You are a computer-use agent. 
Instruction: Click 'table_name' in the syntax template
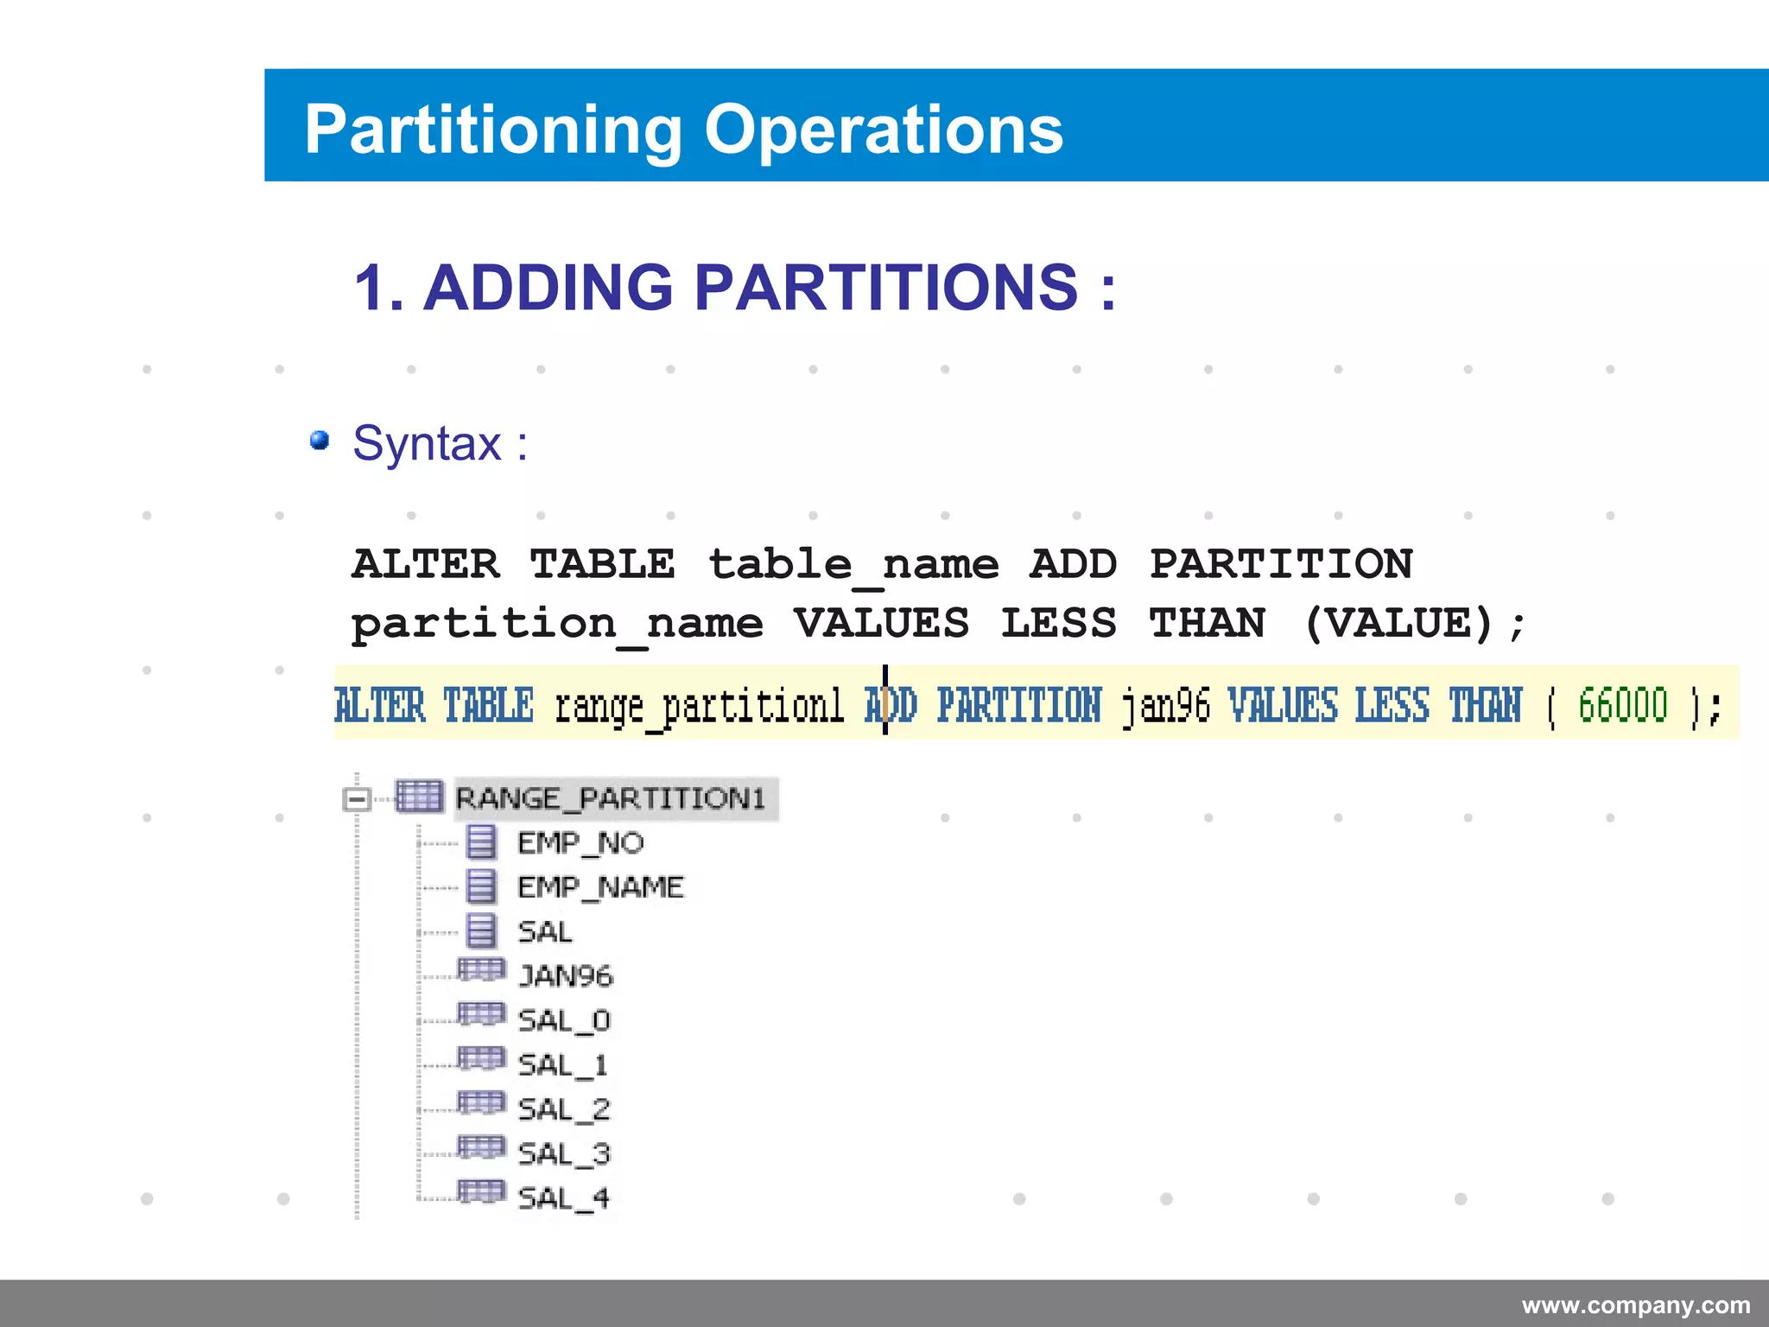(x=853, y=567)
